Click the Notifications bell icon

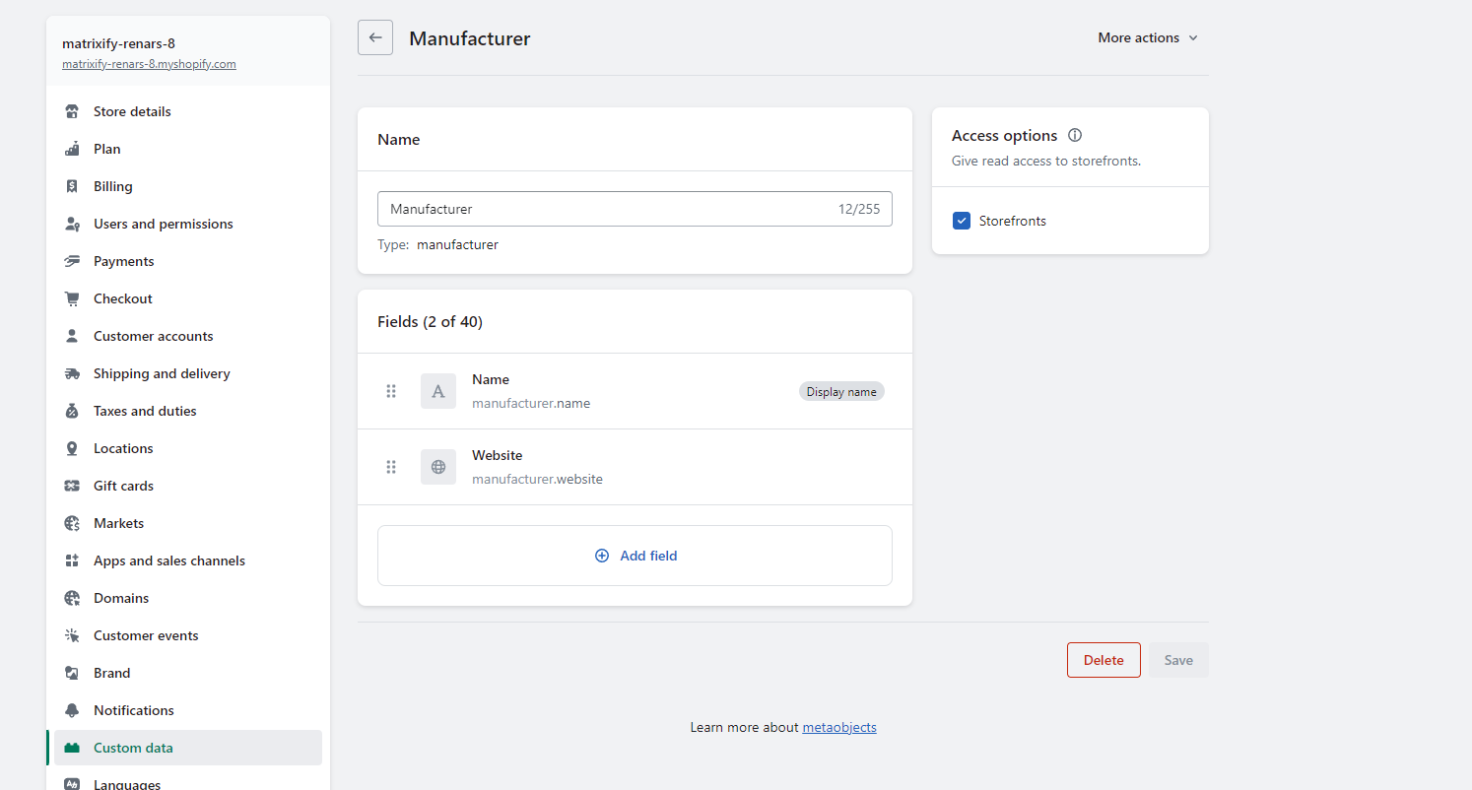pyautogui.click(x=72, y=710)
